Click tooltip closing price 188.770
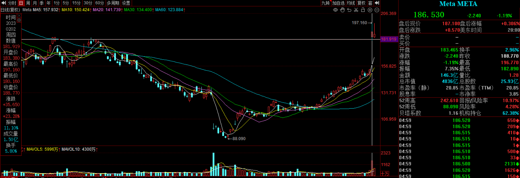This screenshot has width=520, height=178. tap(11, 93)
